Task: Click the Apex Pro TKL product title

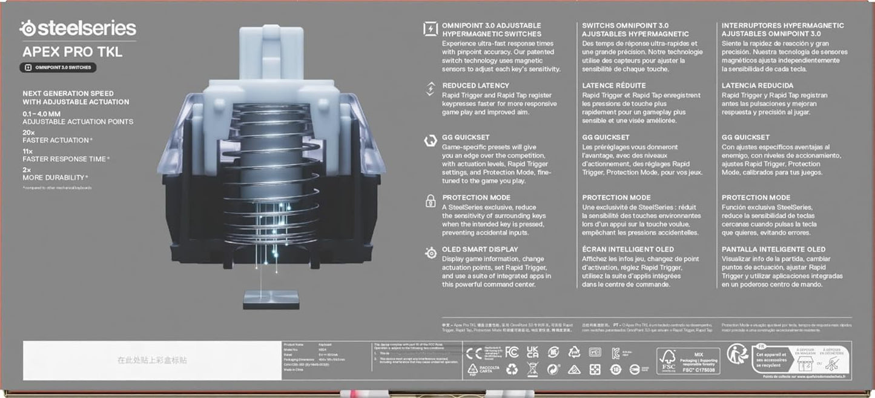Action: pos(73,51)
